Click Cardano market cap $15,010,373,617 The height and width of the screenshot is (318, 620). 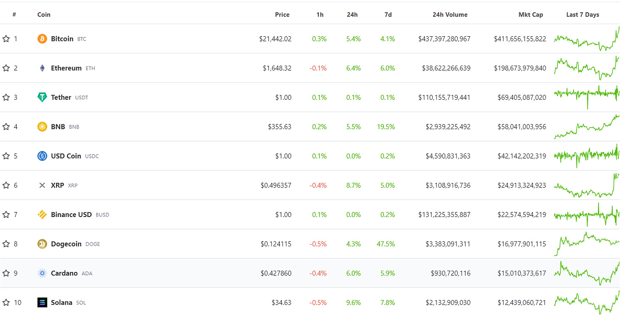coord(522,273)
